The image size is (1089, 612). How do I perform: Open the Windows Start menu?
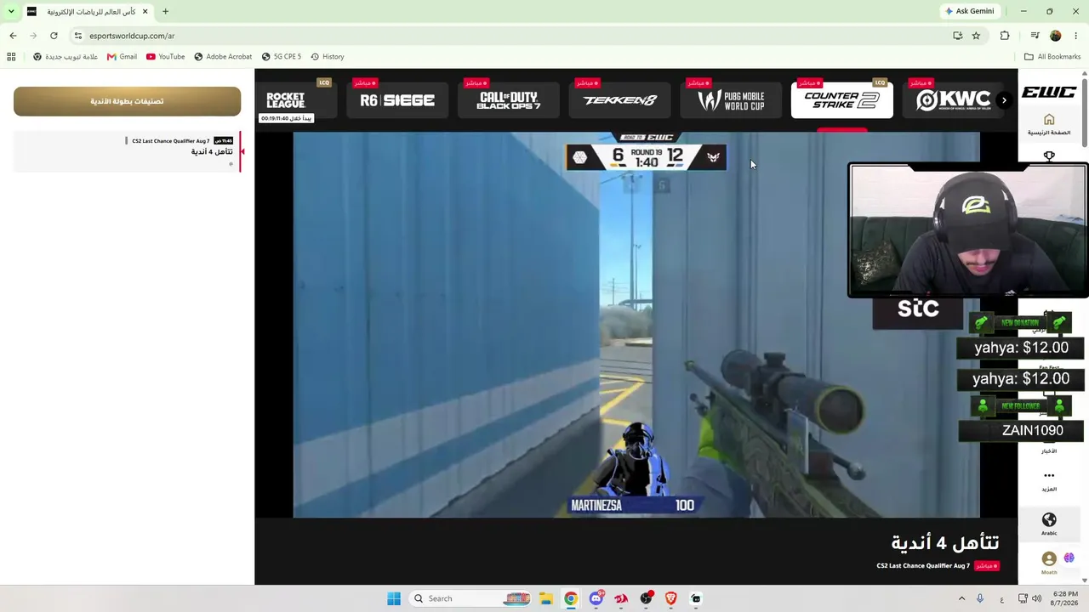(394, 598)
